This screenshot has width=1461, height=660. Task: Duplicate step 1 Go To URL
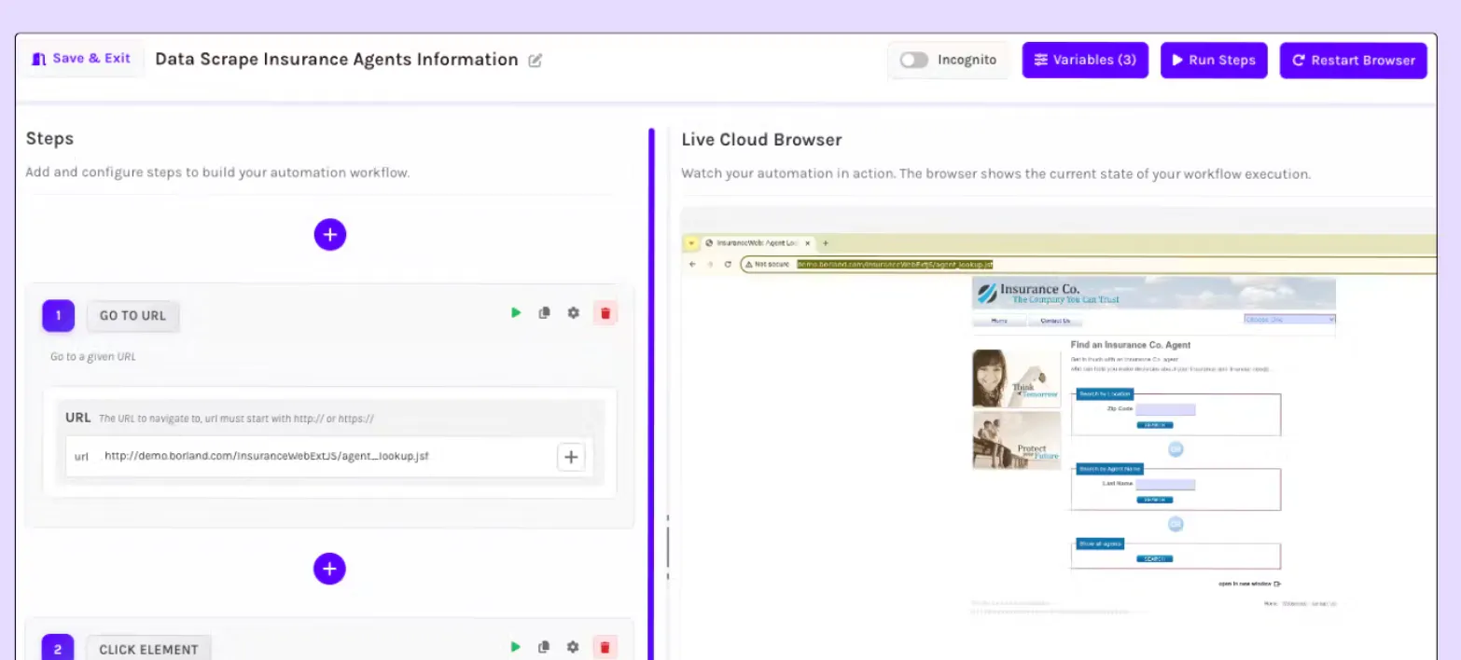(x=544, y=313)
